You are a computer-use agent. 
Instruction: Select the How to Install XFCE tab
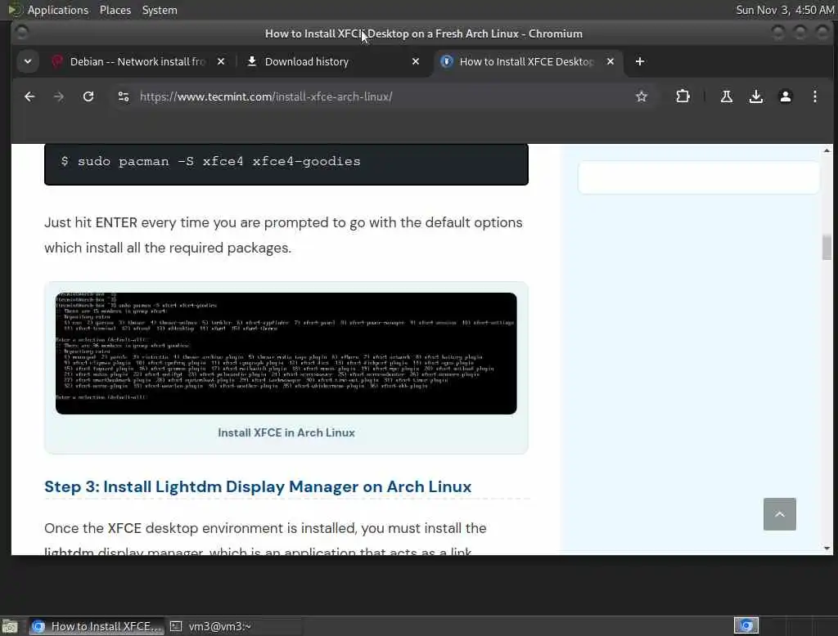point(528,61)
